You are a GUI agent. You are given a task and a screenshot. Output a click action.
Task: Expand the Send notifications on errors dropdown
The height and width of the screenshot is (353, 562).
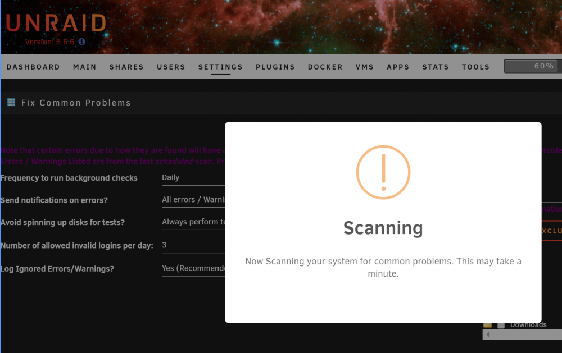coord(193,200)
